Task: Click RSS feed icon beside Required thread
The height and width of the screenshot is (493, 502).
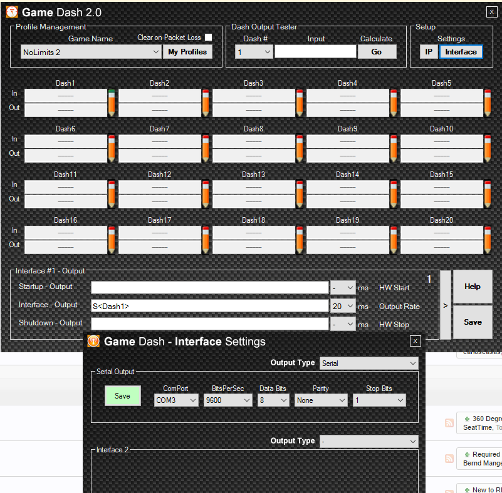Action: point(449,459)
